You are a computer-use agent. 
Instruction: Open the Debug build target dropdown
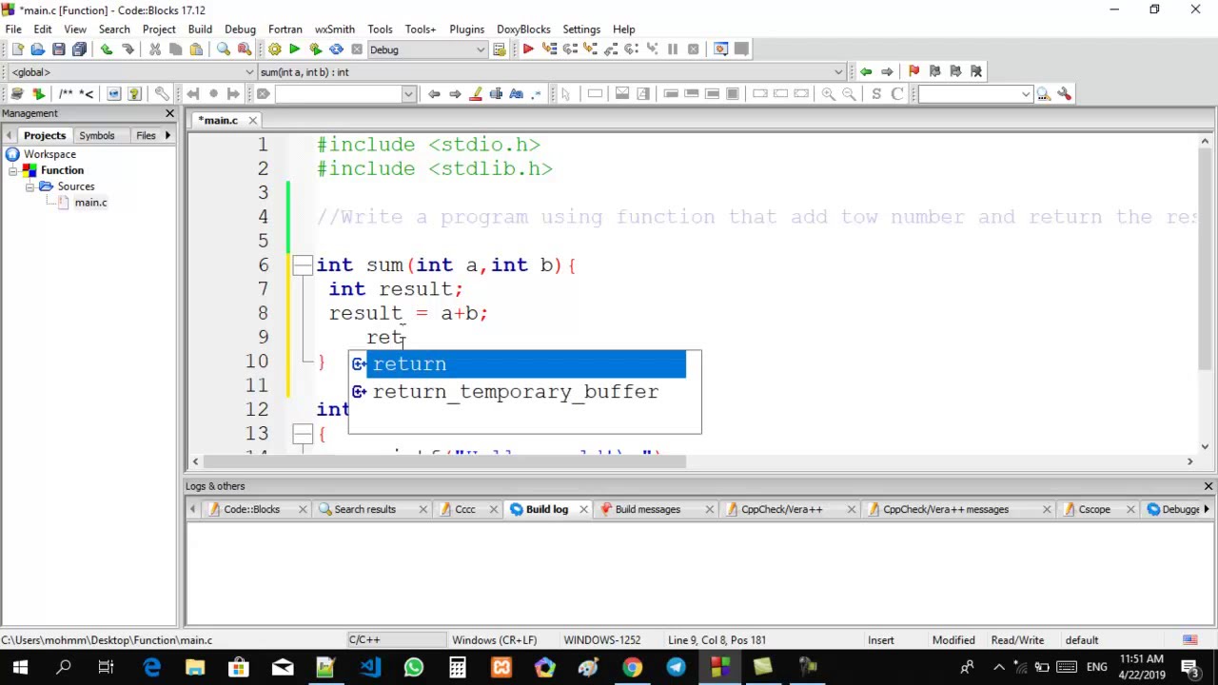(x=428, y=49)
